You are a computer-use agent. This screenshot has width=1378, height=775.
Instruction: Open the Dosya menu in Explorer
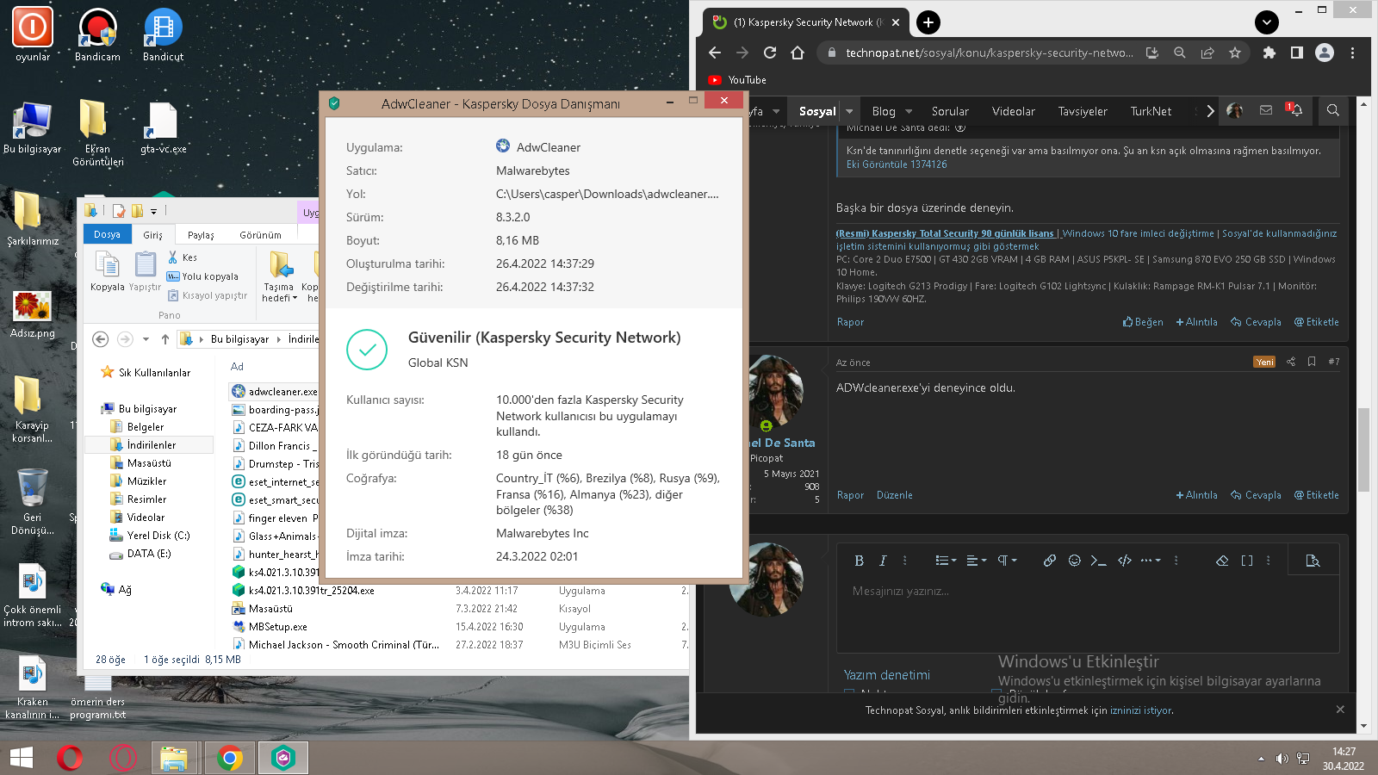click(x=107, y=234)
